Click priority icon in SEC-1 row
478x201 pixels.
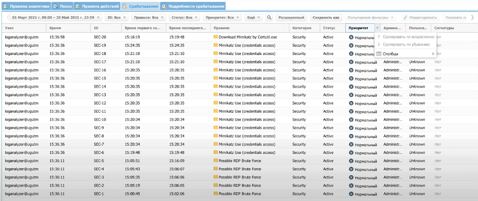pyautogui.click(x=351, y=194)
